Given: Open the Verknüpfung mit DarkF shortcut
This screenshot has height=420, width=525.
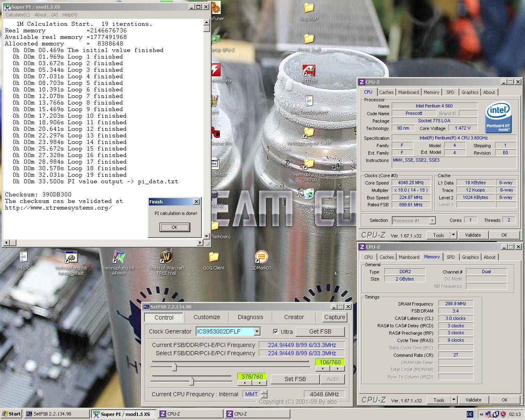Looking at the screenshot, I should (309, 133).
